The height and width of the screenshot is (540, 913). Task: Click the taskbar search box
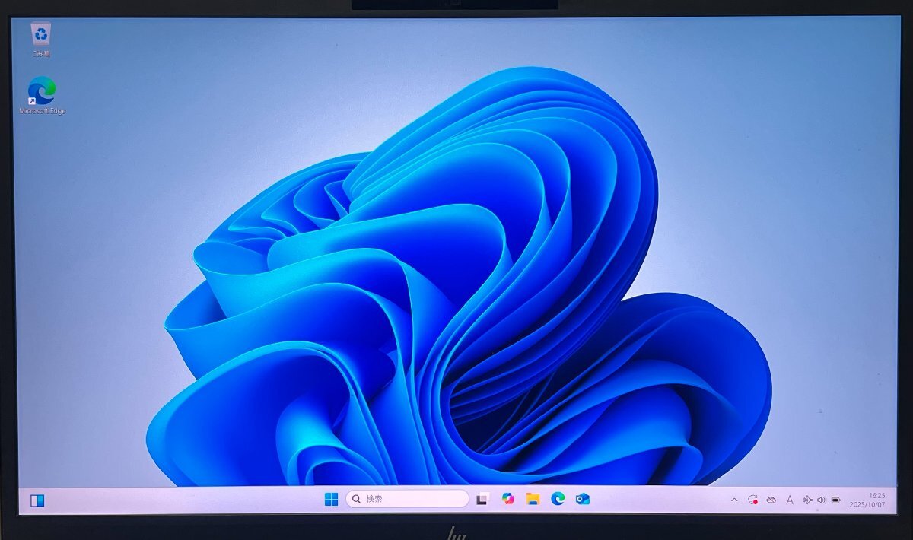coord(408,499)
